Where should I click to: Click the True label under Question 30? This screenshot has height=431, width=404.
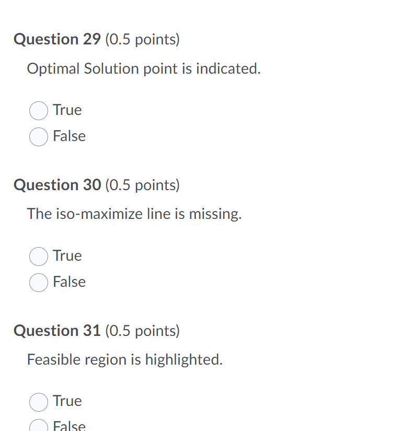tap(67, 256)
